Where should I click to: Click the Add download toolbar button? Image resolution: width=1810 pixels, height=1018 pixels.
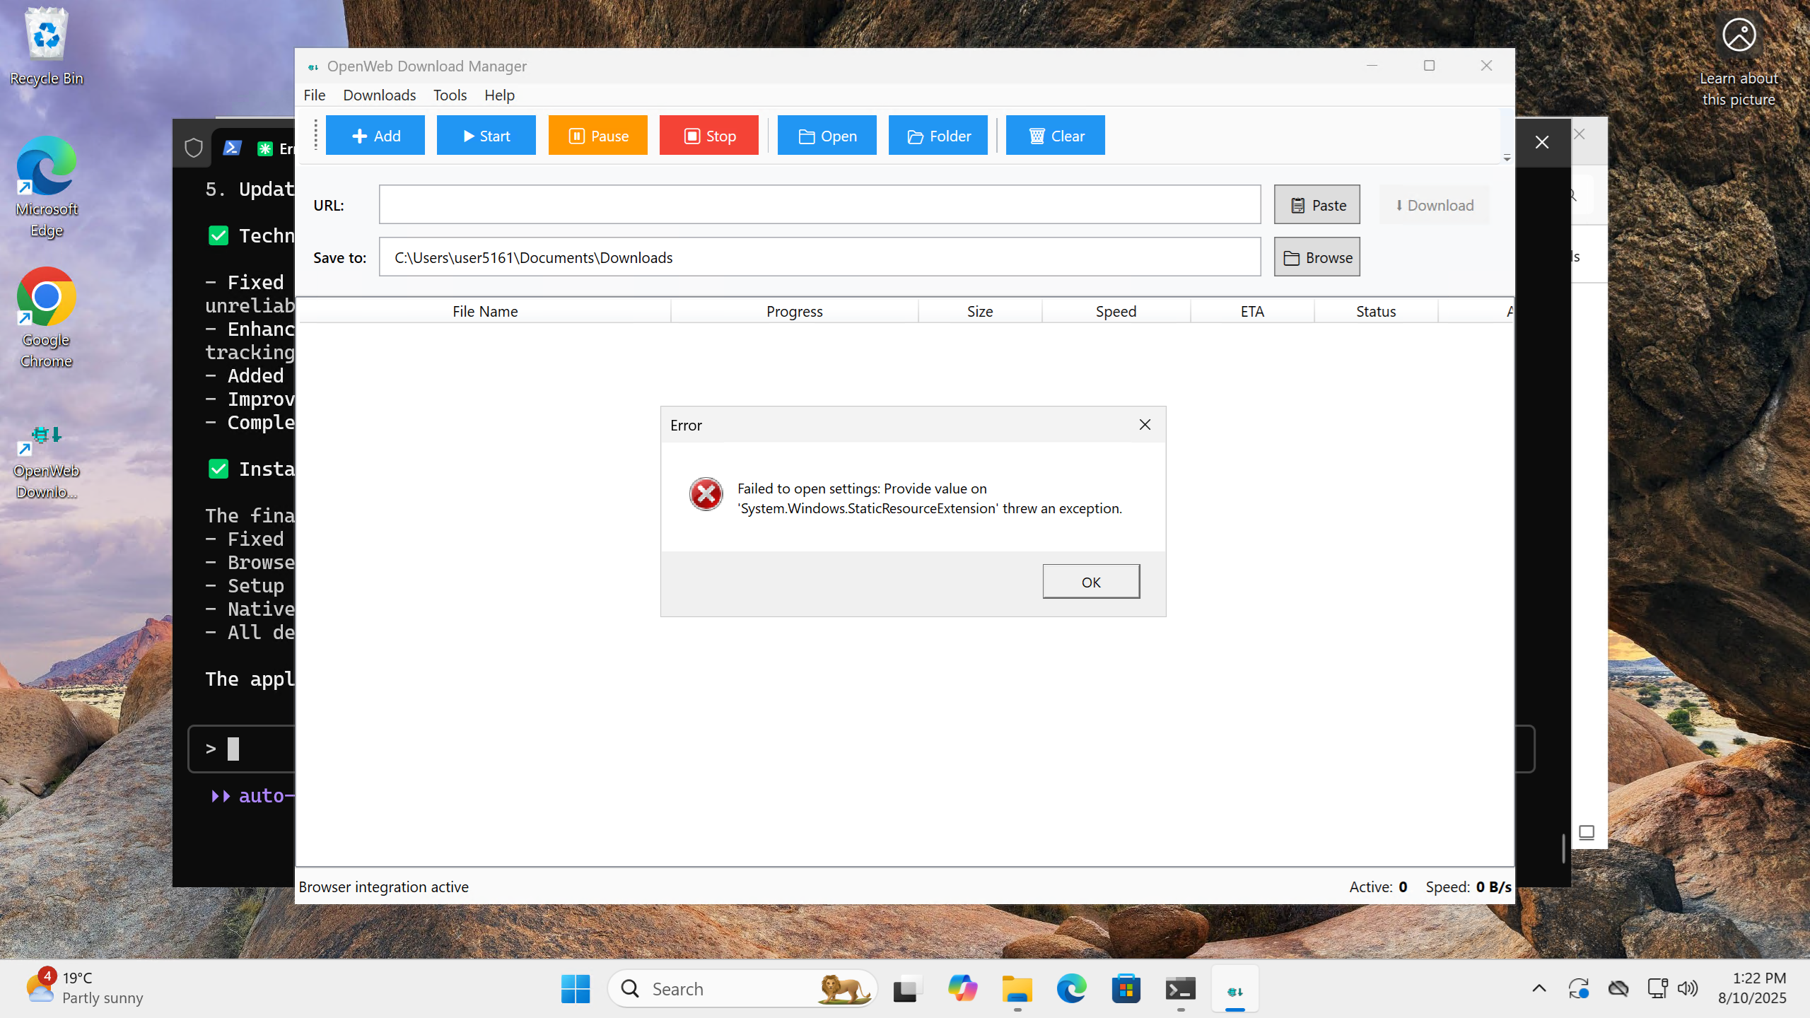pyautogui.click(x=375, y=136)
